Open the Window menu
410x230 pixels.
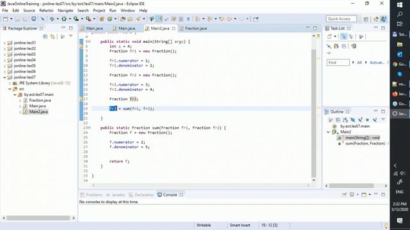[x=127, y=10]
